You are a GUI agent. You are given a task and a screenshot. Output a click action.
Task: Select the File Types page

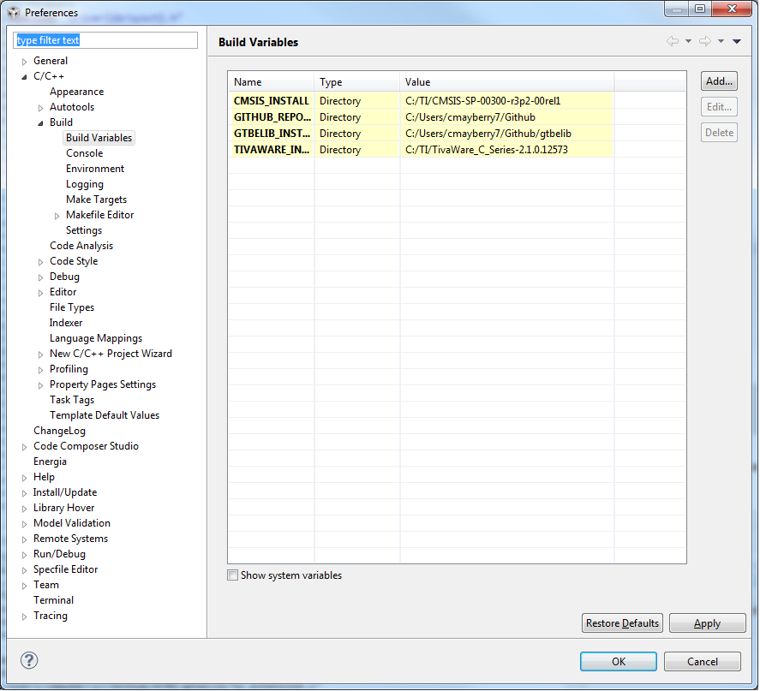coord(72,307)
